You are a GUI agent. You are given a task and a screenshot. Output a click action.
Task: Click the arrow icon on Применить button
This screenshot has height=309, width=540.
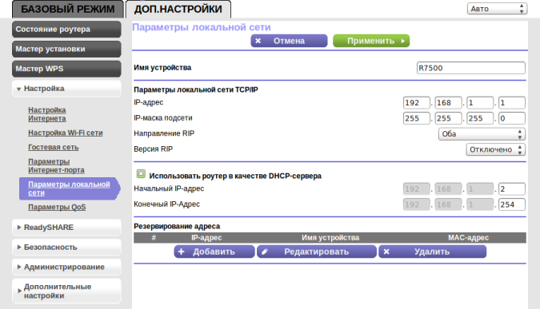click(403, 41)
